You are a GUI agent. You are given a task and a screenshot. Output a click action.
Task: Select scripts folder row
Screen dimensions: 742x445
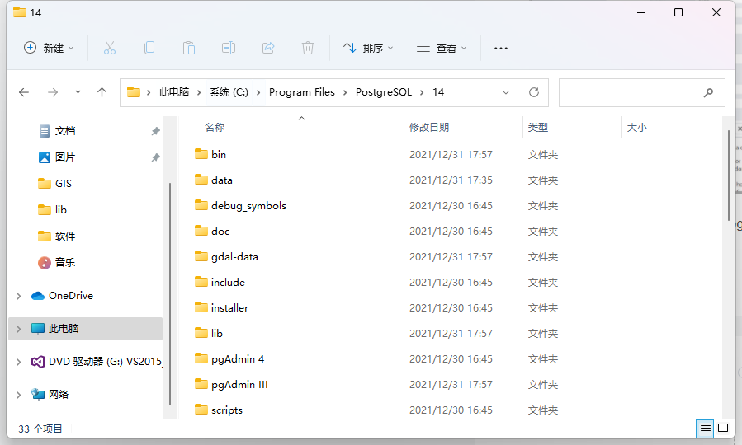point(376,410)
